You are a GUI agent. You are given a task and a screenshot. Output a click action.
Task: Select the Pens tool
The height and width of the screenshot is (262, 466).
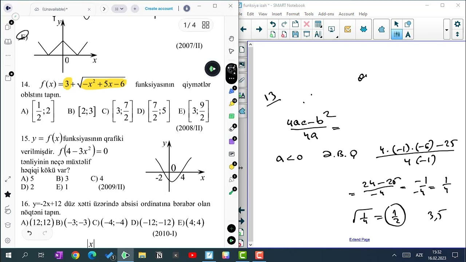(x=396, y=35)
